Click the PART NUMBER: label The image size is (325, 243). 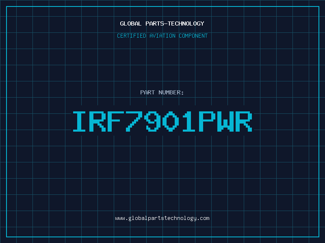pyautogui.click(x=162, y=92)
